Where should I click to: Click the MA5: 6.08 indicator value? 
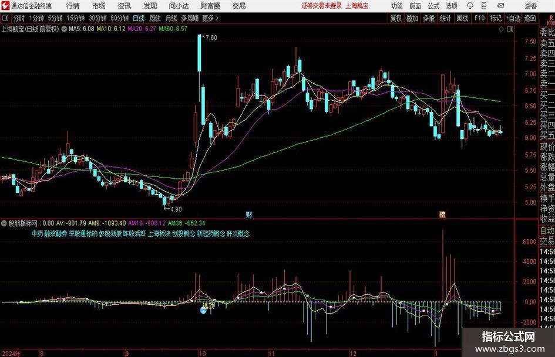(82, 29)
